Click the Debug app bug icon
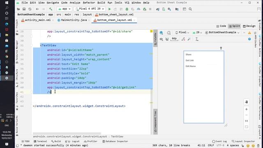The height and width of the screenshot is (148, 263). 127,9
